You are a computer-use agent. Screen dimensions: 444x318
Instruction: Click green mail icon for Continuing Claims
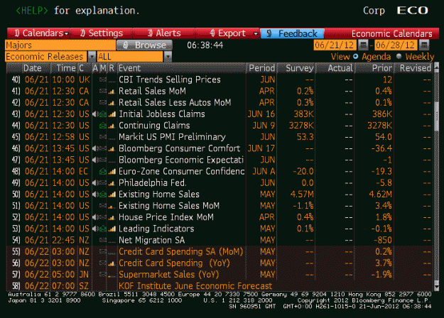coord(103,126)
